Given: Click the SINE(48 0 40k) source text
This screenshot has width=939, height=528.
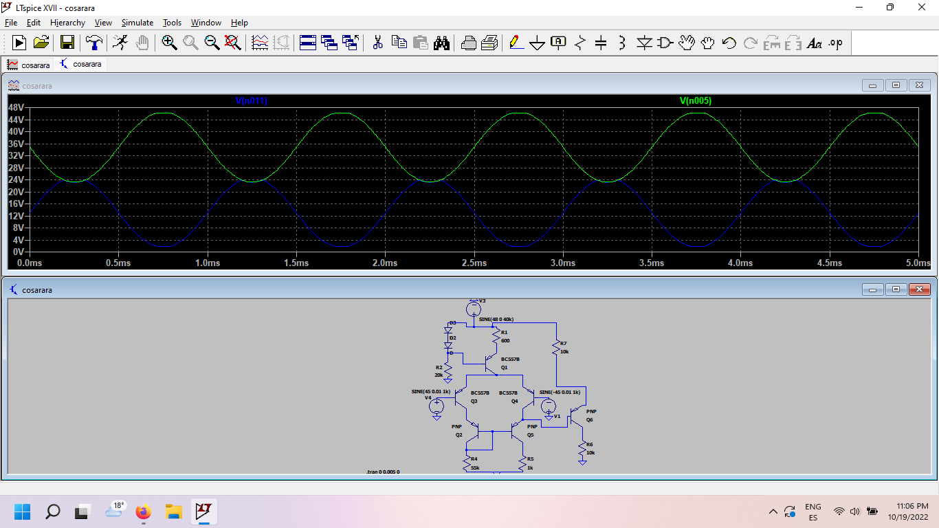Looking at the screenshot, I should [496, 320].
